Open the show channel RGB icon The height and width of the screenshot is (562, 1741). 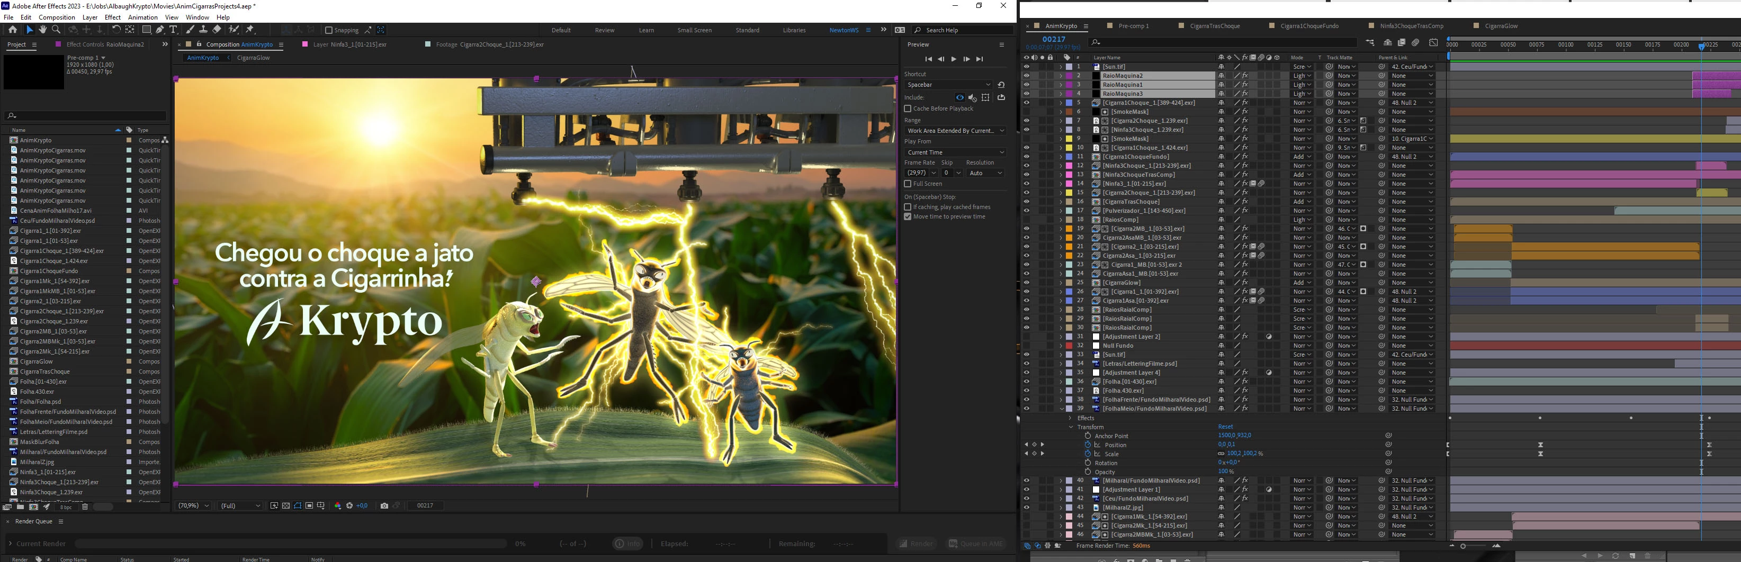tap(338, 505)
